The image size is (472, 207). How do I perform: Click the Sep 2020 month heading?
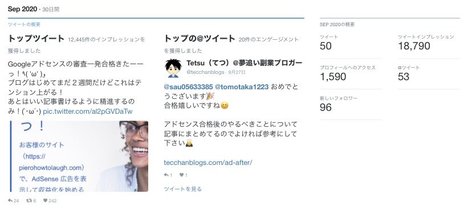tap(22, 9)
